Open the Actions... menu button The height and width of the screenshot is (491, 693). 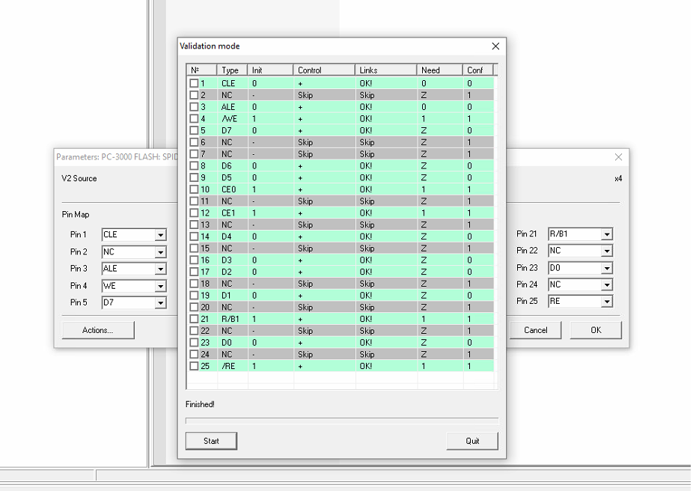[98, 330]
